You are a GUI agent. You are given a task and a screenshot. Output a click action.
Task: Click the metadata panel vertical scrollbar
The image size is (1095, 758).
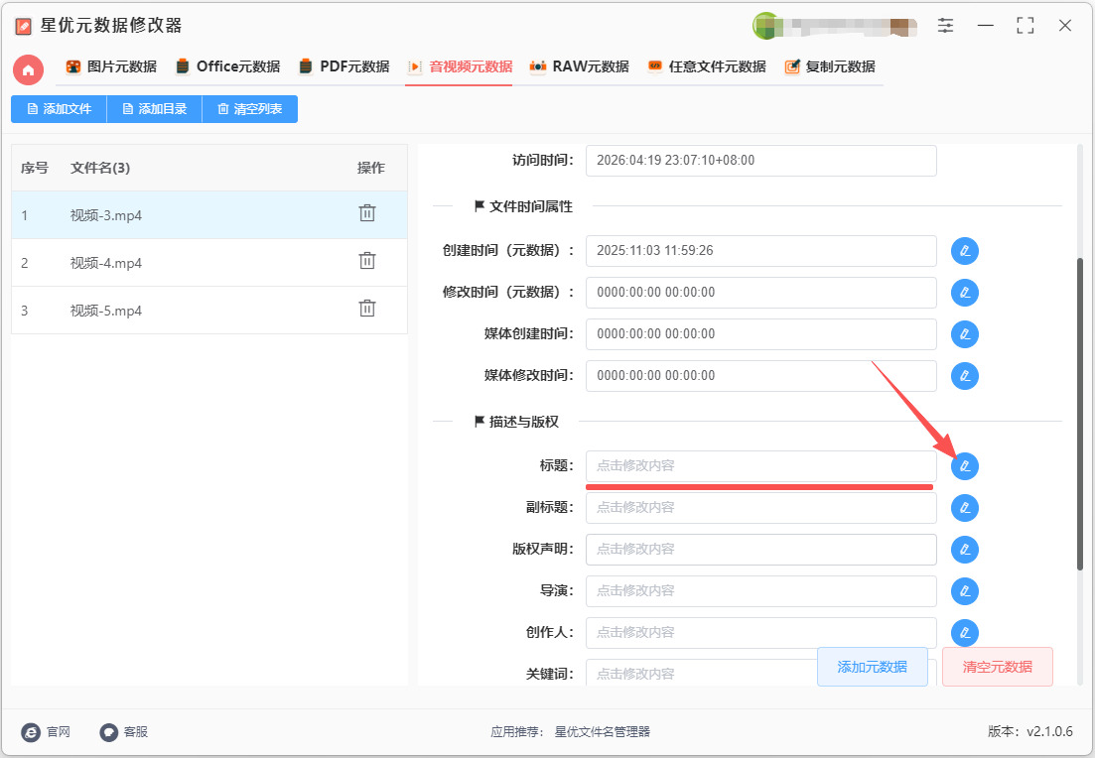point(1080,416)
